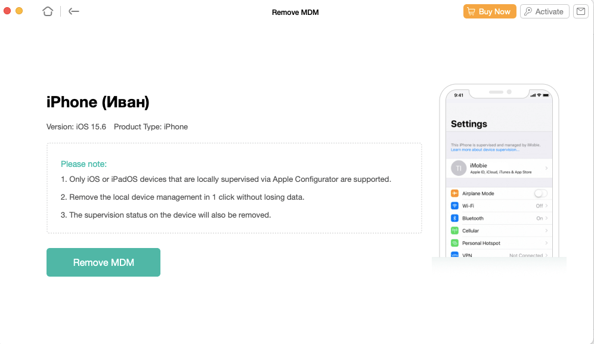This screenshot has height=344, width=594.
Task: Expand the Bluetooth row On chevron
Action: coord(546,218)
